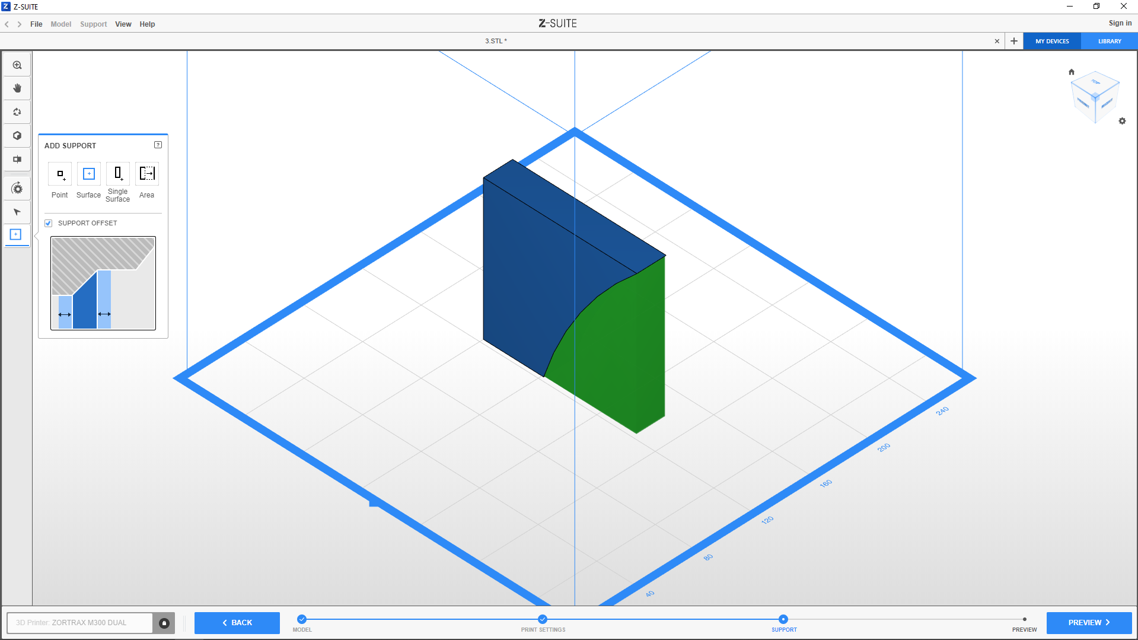Pick the Area support tool

coord(146,174)
